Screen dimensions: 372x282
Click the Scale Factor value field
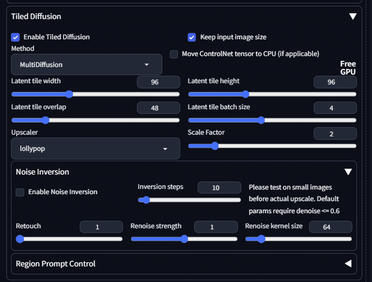(x=335, y=133)
